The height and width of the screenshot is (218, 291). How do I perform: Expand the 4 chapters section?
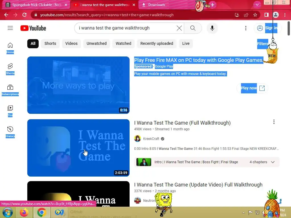click(x=262, y=162)
